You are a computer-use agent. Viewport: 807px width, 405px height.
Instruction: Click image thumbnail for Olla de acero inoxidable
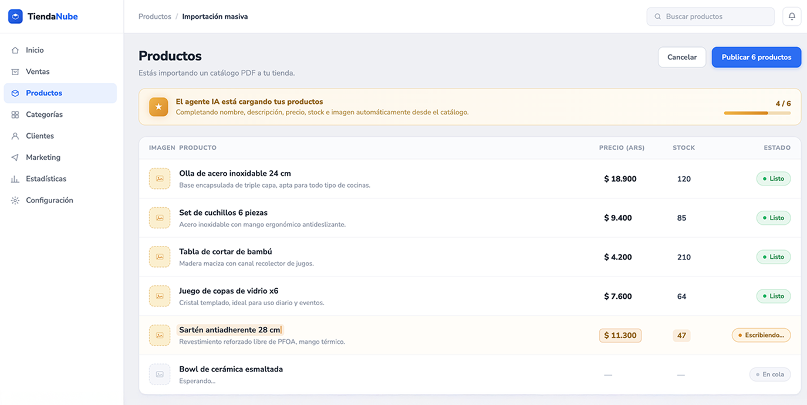pos(160,178)
